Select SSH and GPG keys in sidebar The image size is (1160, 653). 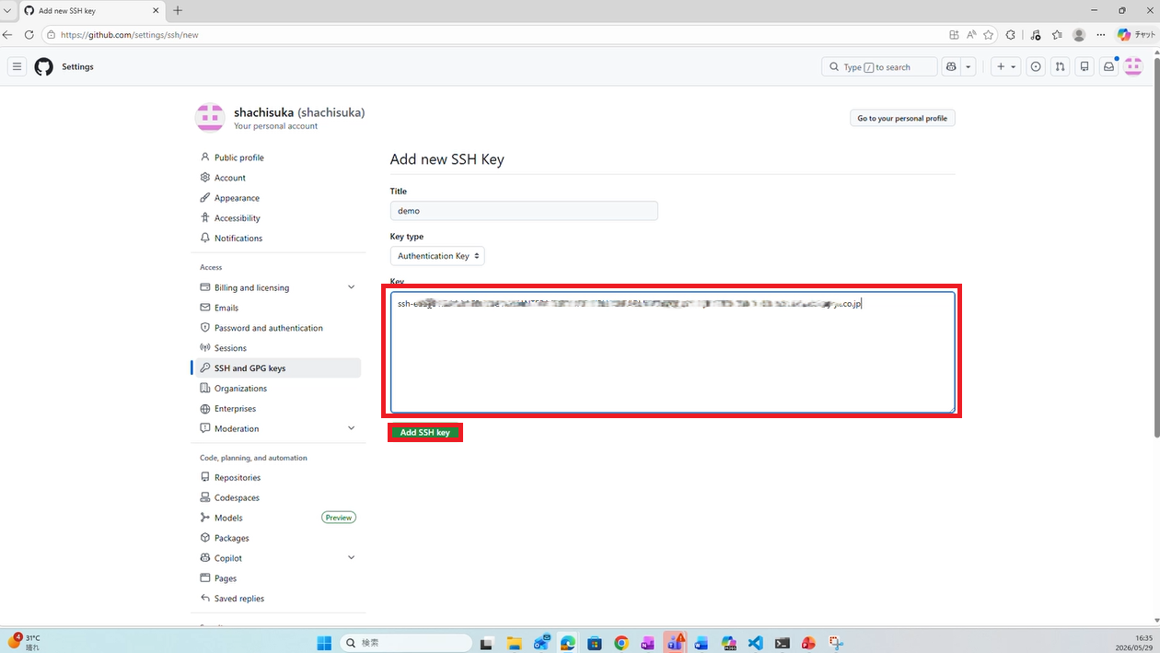click(x=277, y=367)
